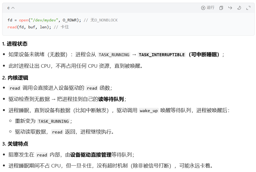This screenshot has height=172, width=256.
Task: Click the "/dev/mydev" string in the code
Action: pos(44,20)
